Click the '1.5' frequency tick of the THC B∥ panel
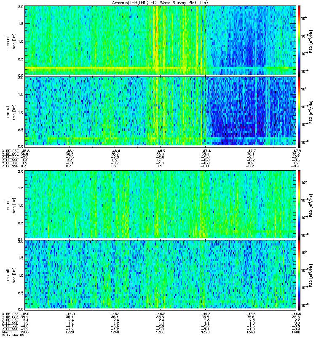Viewport: 316px width, 338px height. tap(21, 258)
